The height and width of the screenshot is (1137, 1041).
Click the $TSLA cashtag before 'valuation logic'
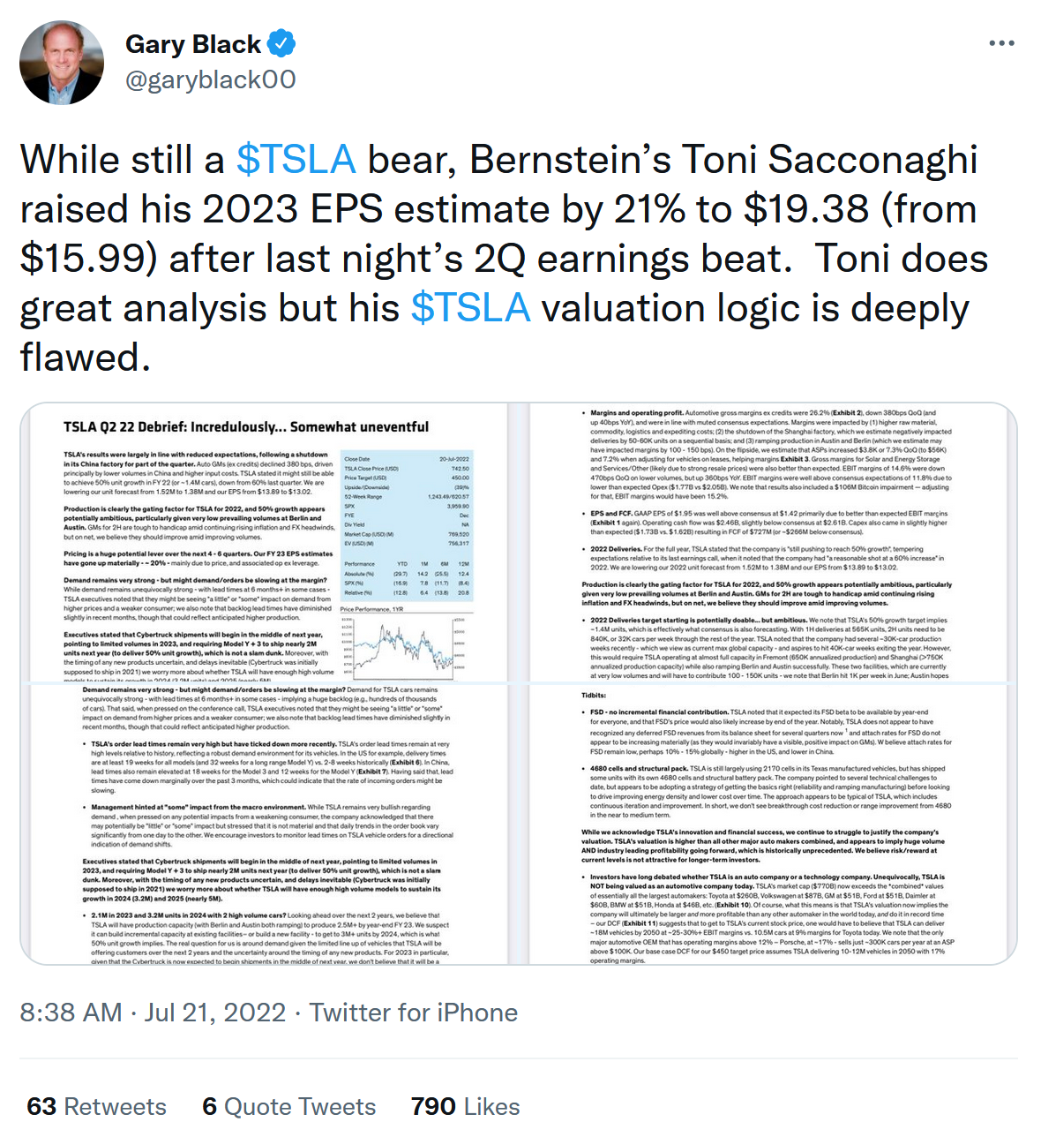point(470,308)
